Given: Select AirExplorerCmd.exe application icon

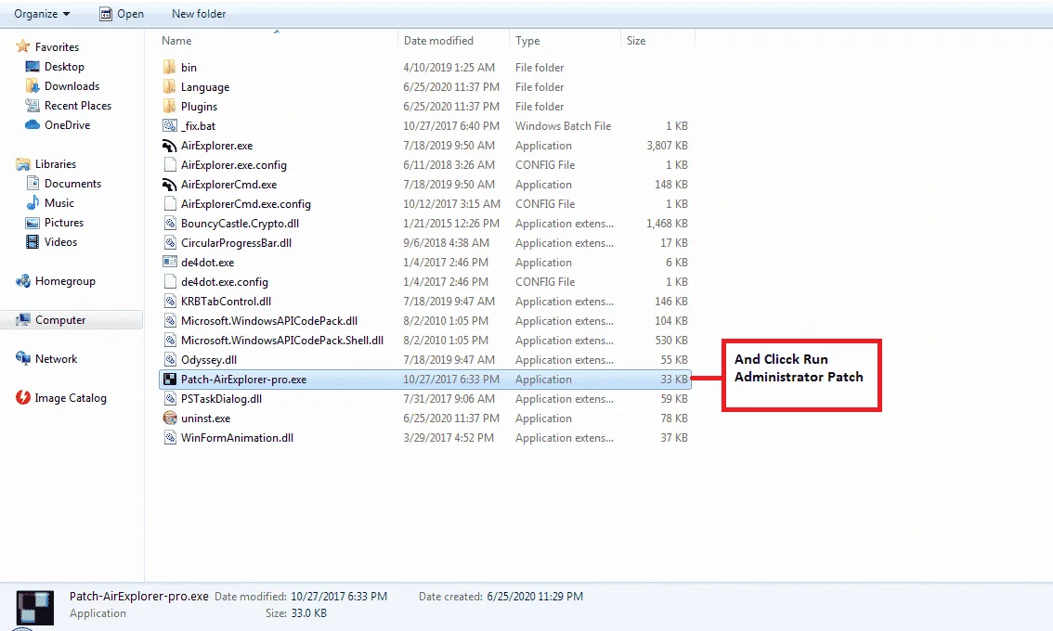Looking at the screenshot, I should 170,184.
